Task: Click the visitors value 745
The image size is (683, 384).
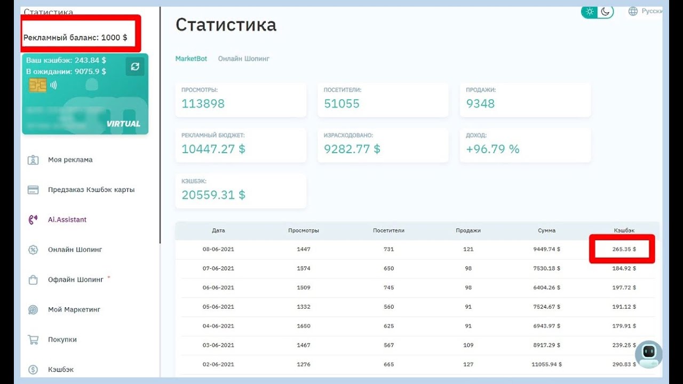Action: tap(388, 287)
